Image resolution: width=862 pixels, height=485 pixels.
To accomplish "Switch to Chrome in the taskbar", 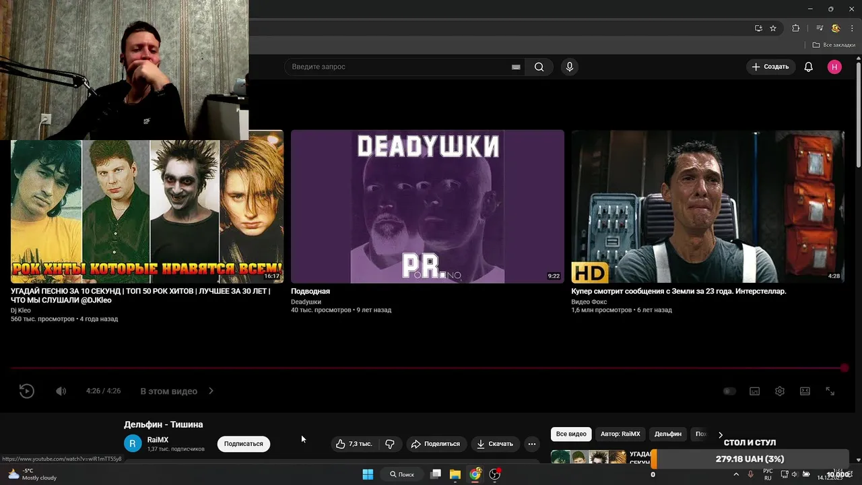I will [x=475, y=474].
